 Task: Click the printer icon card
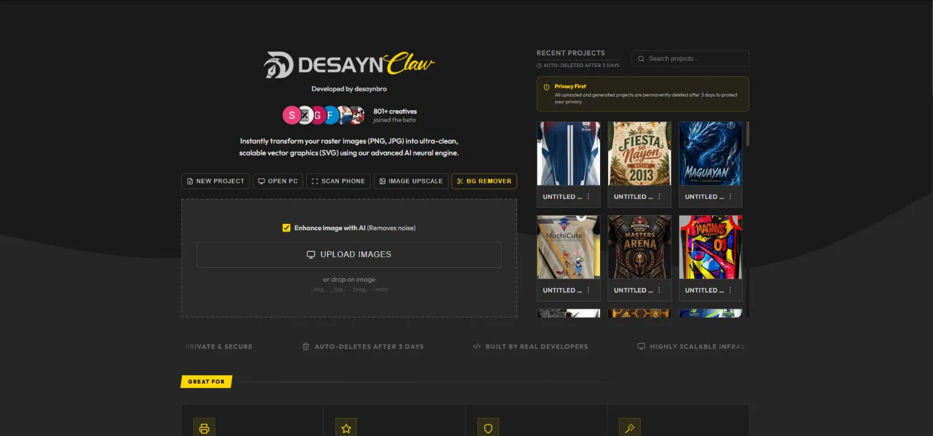[204, 428]
